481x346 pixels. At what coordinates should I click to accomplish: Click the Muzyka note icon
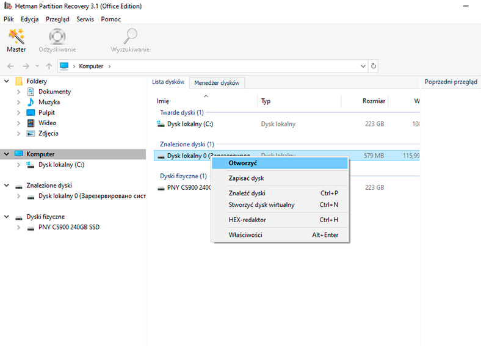pyautogui.click(x=31, y=102)
